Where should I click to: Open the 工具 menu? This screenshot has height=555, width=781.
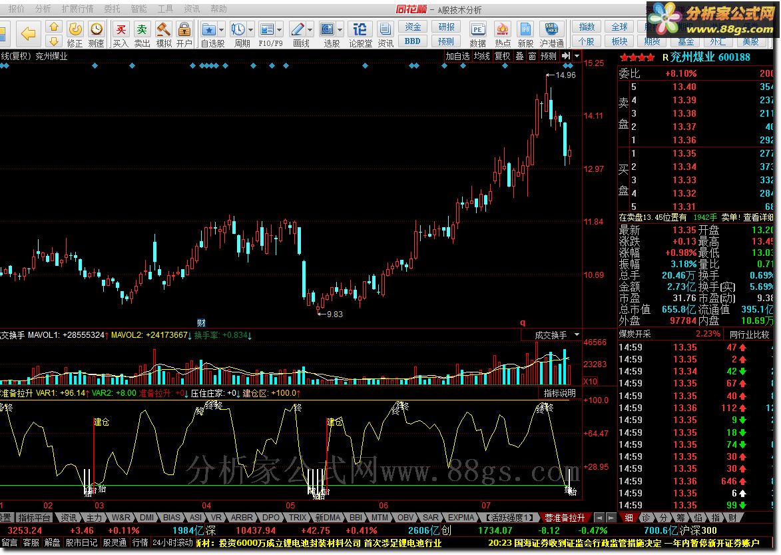(x=165, y=9)
